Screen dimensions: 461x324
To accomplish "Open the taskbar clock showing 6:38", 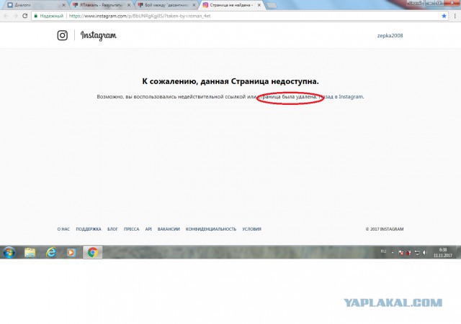I will [443, 252].
